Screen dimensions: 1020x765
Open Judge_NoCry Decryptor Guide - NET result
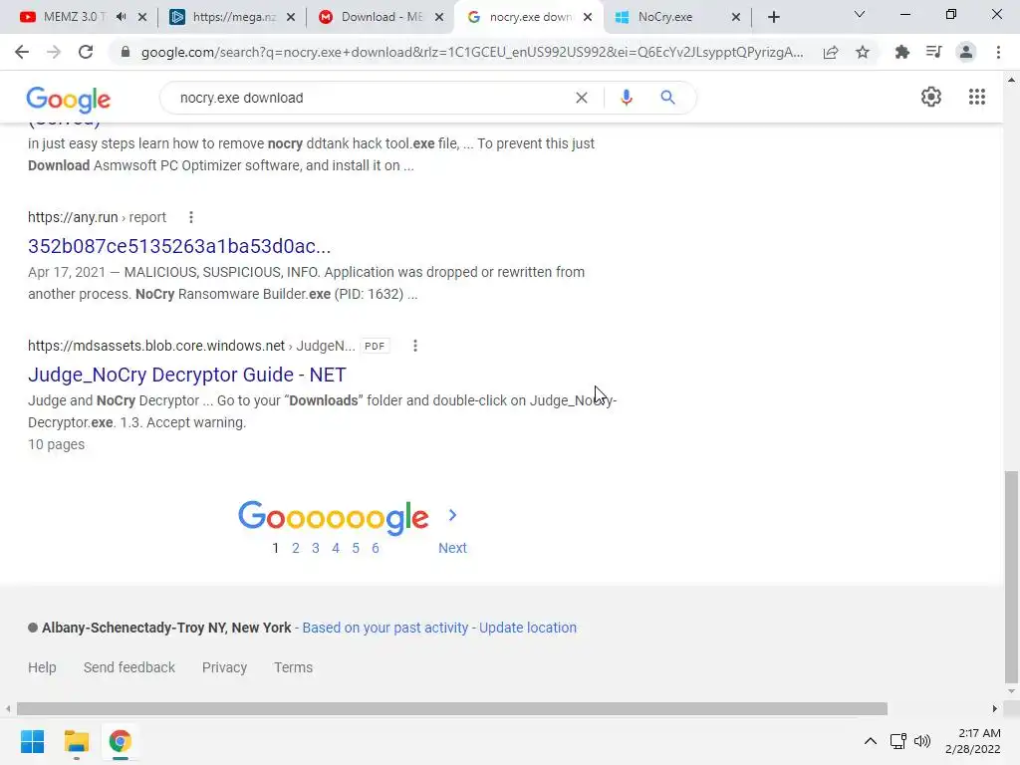(x=187, y=375)
